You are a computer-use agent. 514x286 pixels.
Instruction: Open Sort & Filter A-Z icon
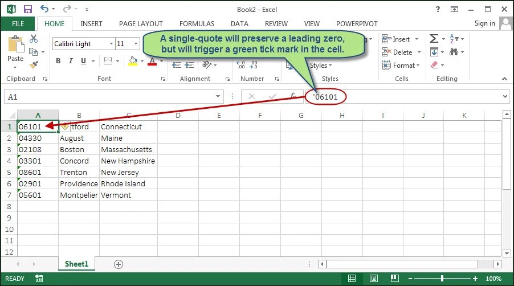(x=454, y=39)
